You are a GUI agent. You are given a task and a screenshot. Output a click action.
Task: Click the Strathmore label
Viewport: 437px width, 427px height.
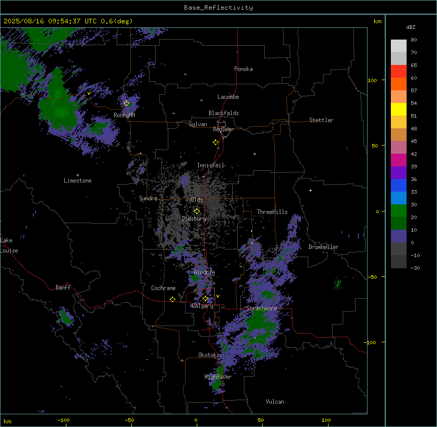point(262,308)
